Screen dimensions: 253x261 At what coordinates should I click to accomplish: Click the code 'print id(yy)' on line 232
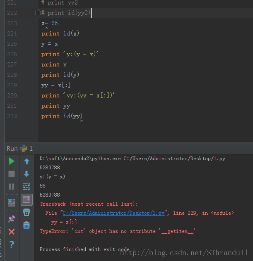62,116
